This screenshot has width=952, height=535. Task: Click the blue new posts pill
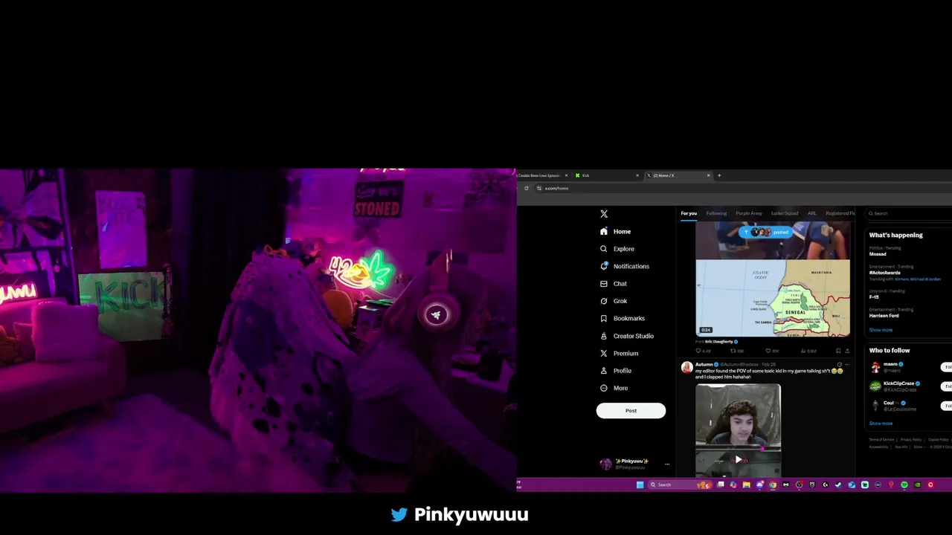765,232
